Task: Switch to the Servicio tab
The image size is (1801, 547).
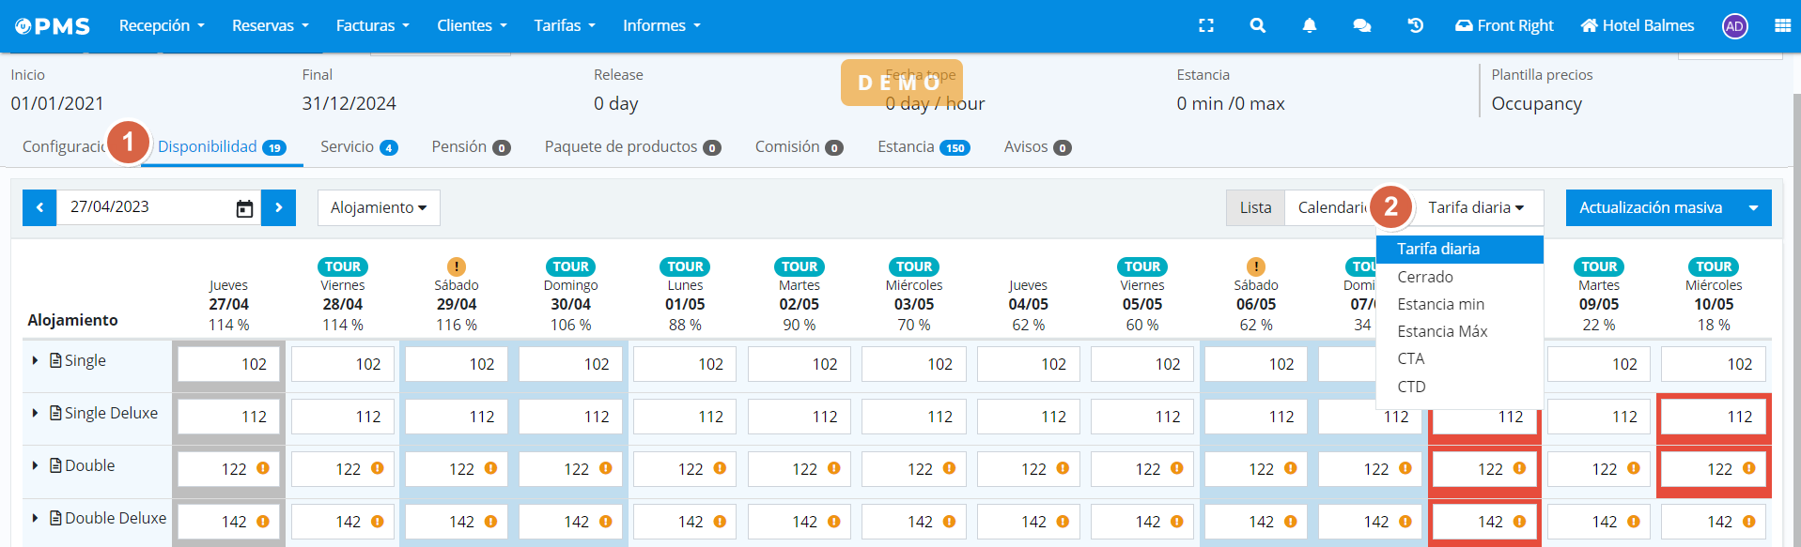Action: 358,147
